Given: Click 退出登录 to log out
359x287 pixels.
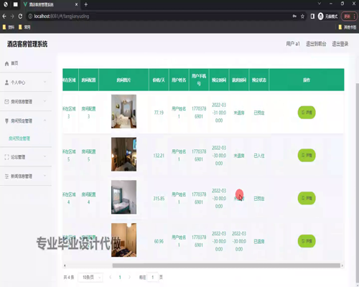Looking at the screenshot, I should (340, 44).
